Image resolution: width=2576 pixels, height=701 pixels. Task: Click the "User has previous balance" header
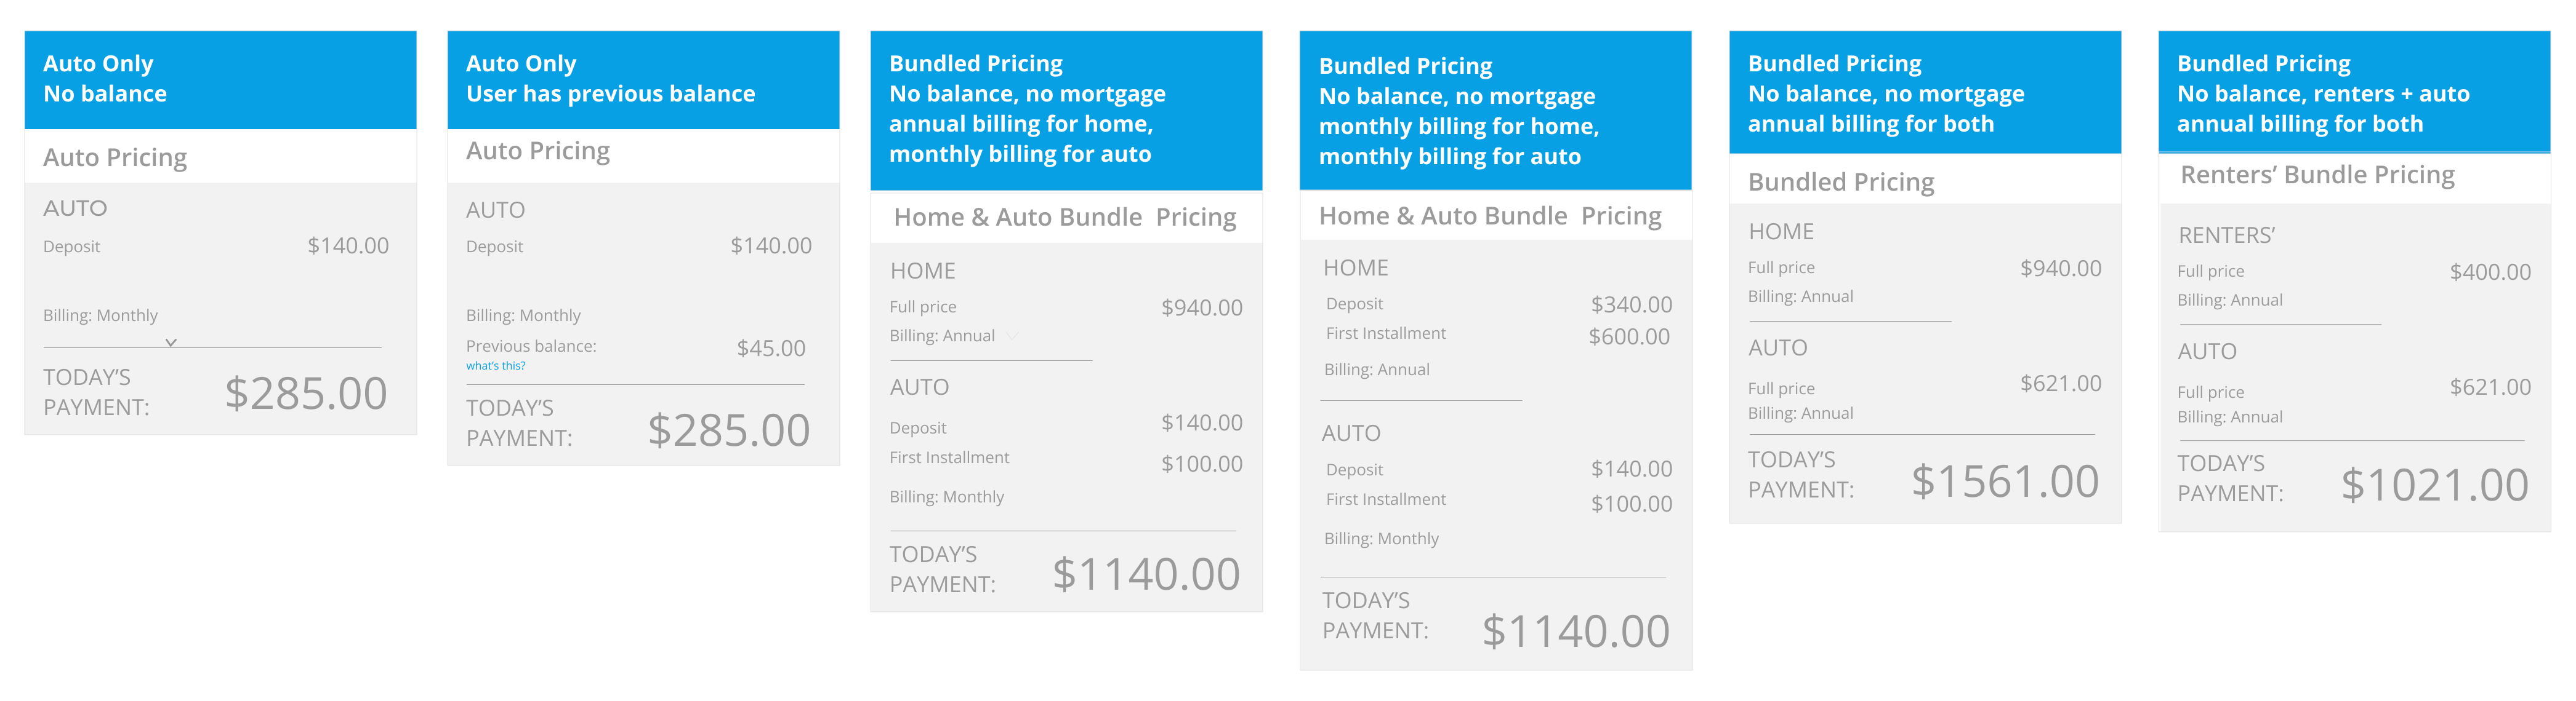[642, 79]
